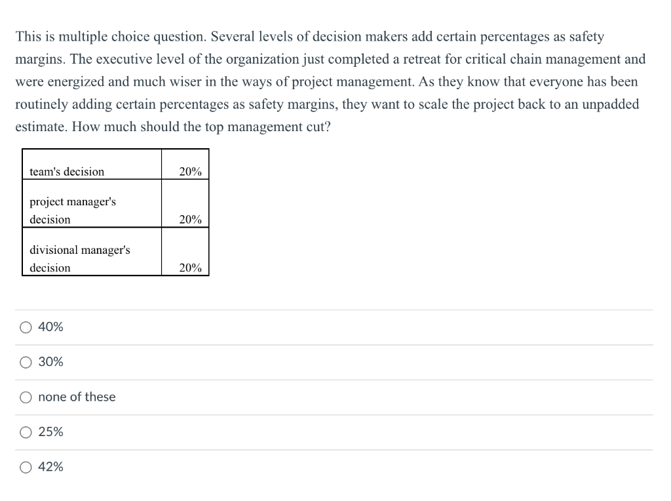This screenshot has width=671, height=501.
Task: Click the 20% value in project manager's row
Action: coord(190,220)
